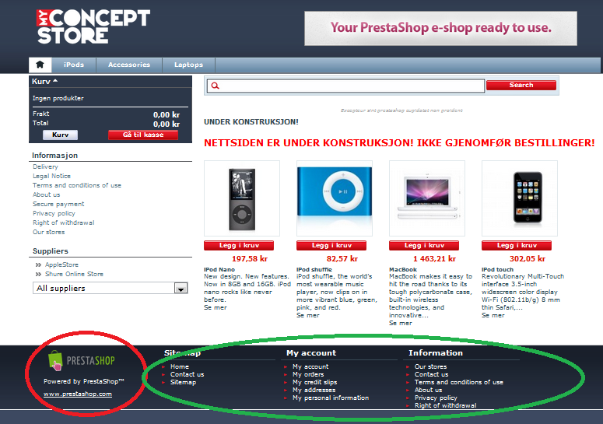Click Se mer under iPod Nano
603x424 pixels.
pos(216,307)
